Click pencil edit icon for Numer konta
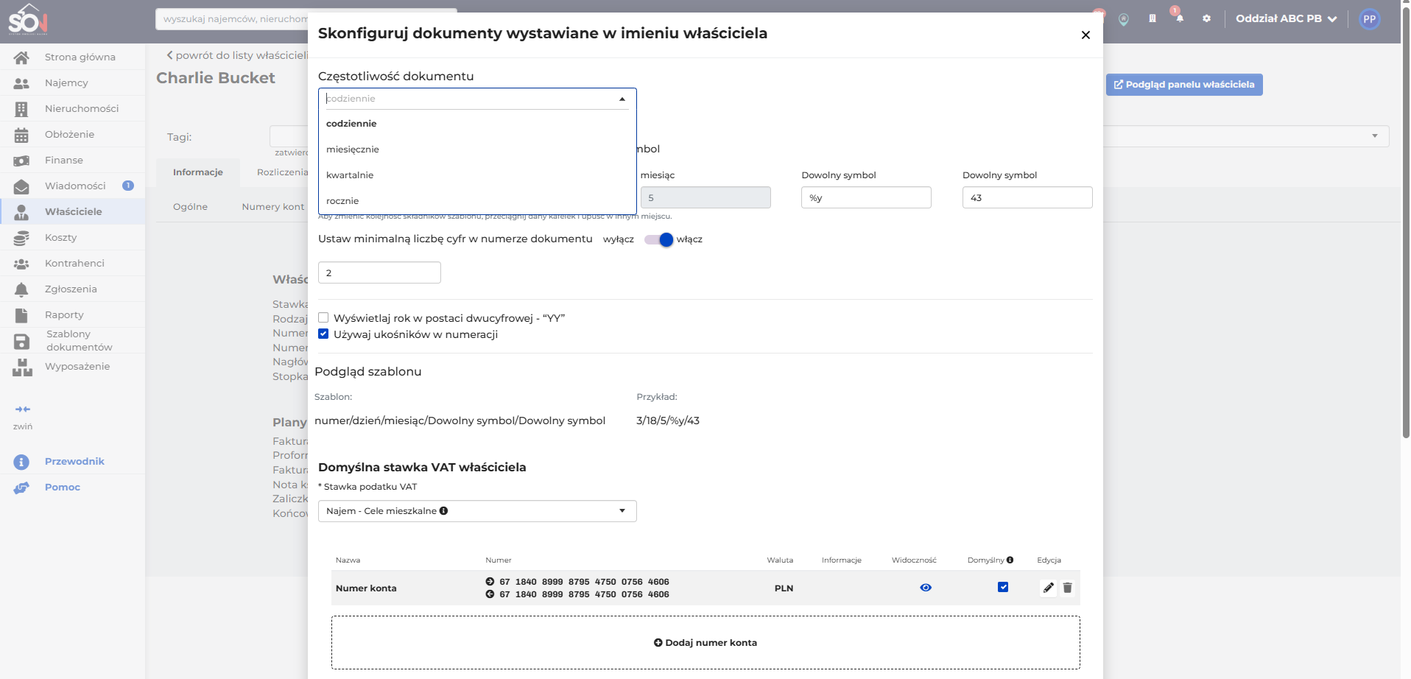The height and width of the screenshot is (679, 1411). pos(1049,588)
